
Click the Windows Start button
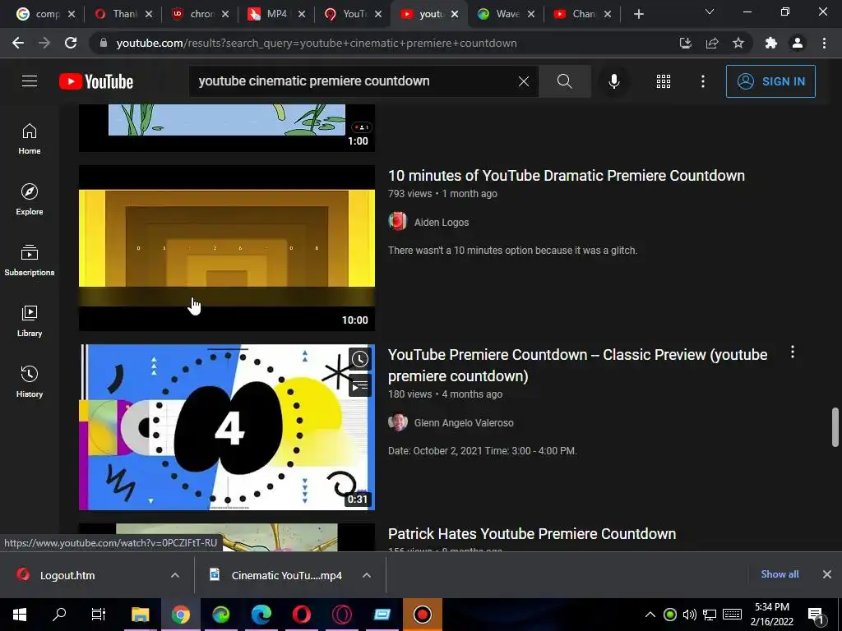(20, 615)
